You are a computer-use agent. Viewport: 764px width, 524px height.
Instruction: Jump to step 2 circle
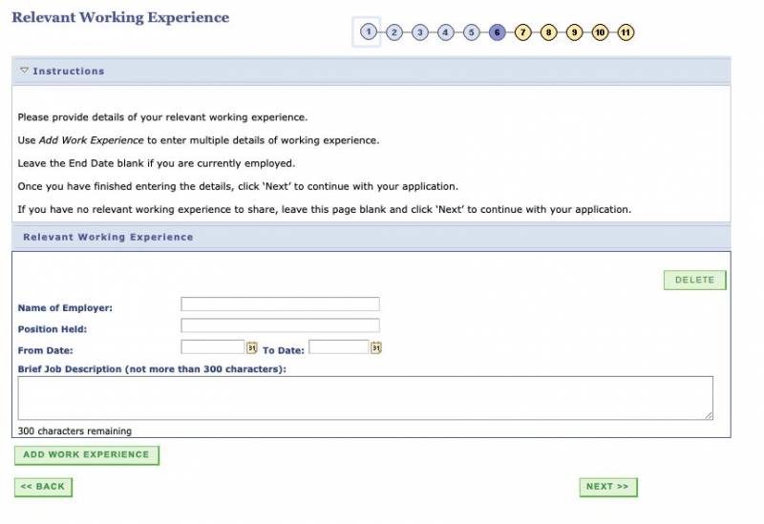[x=394, y=32]
